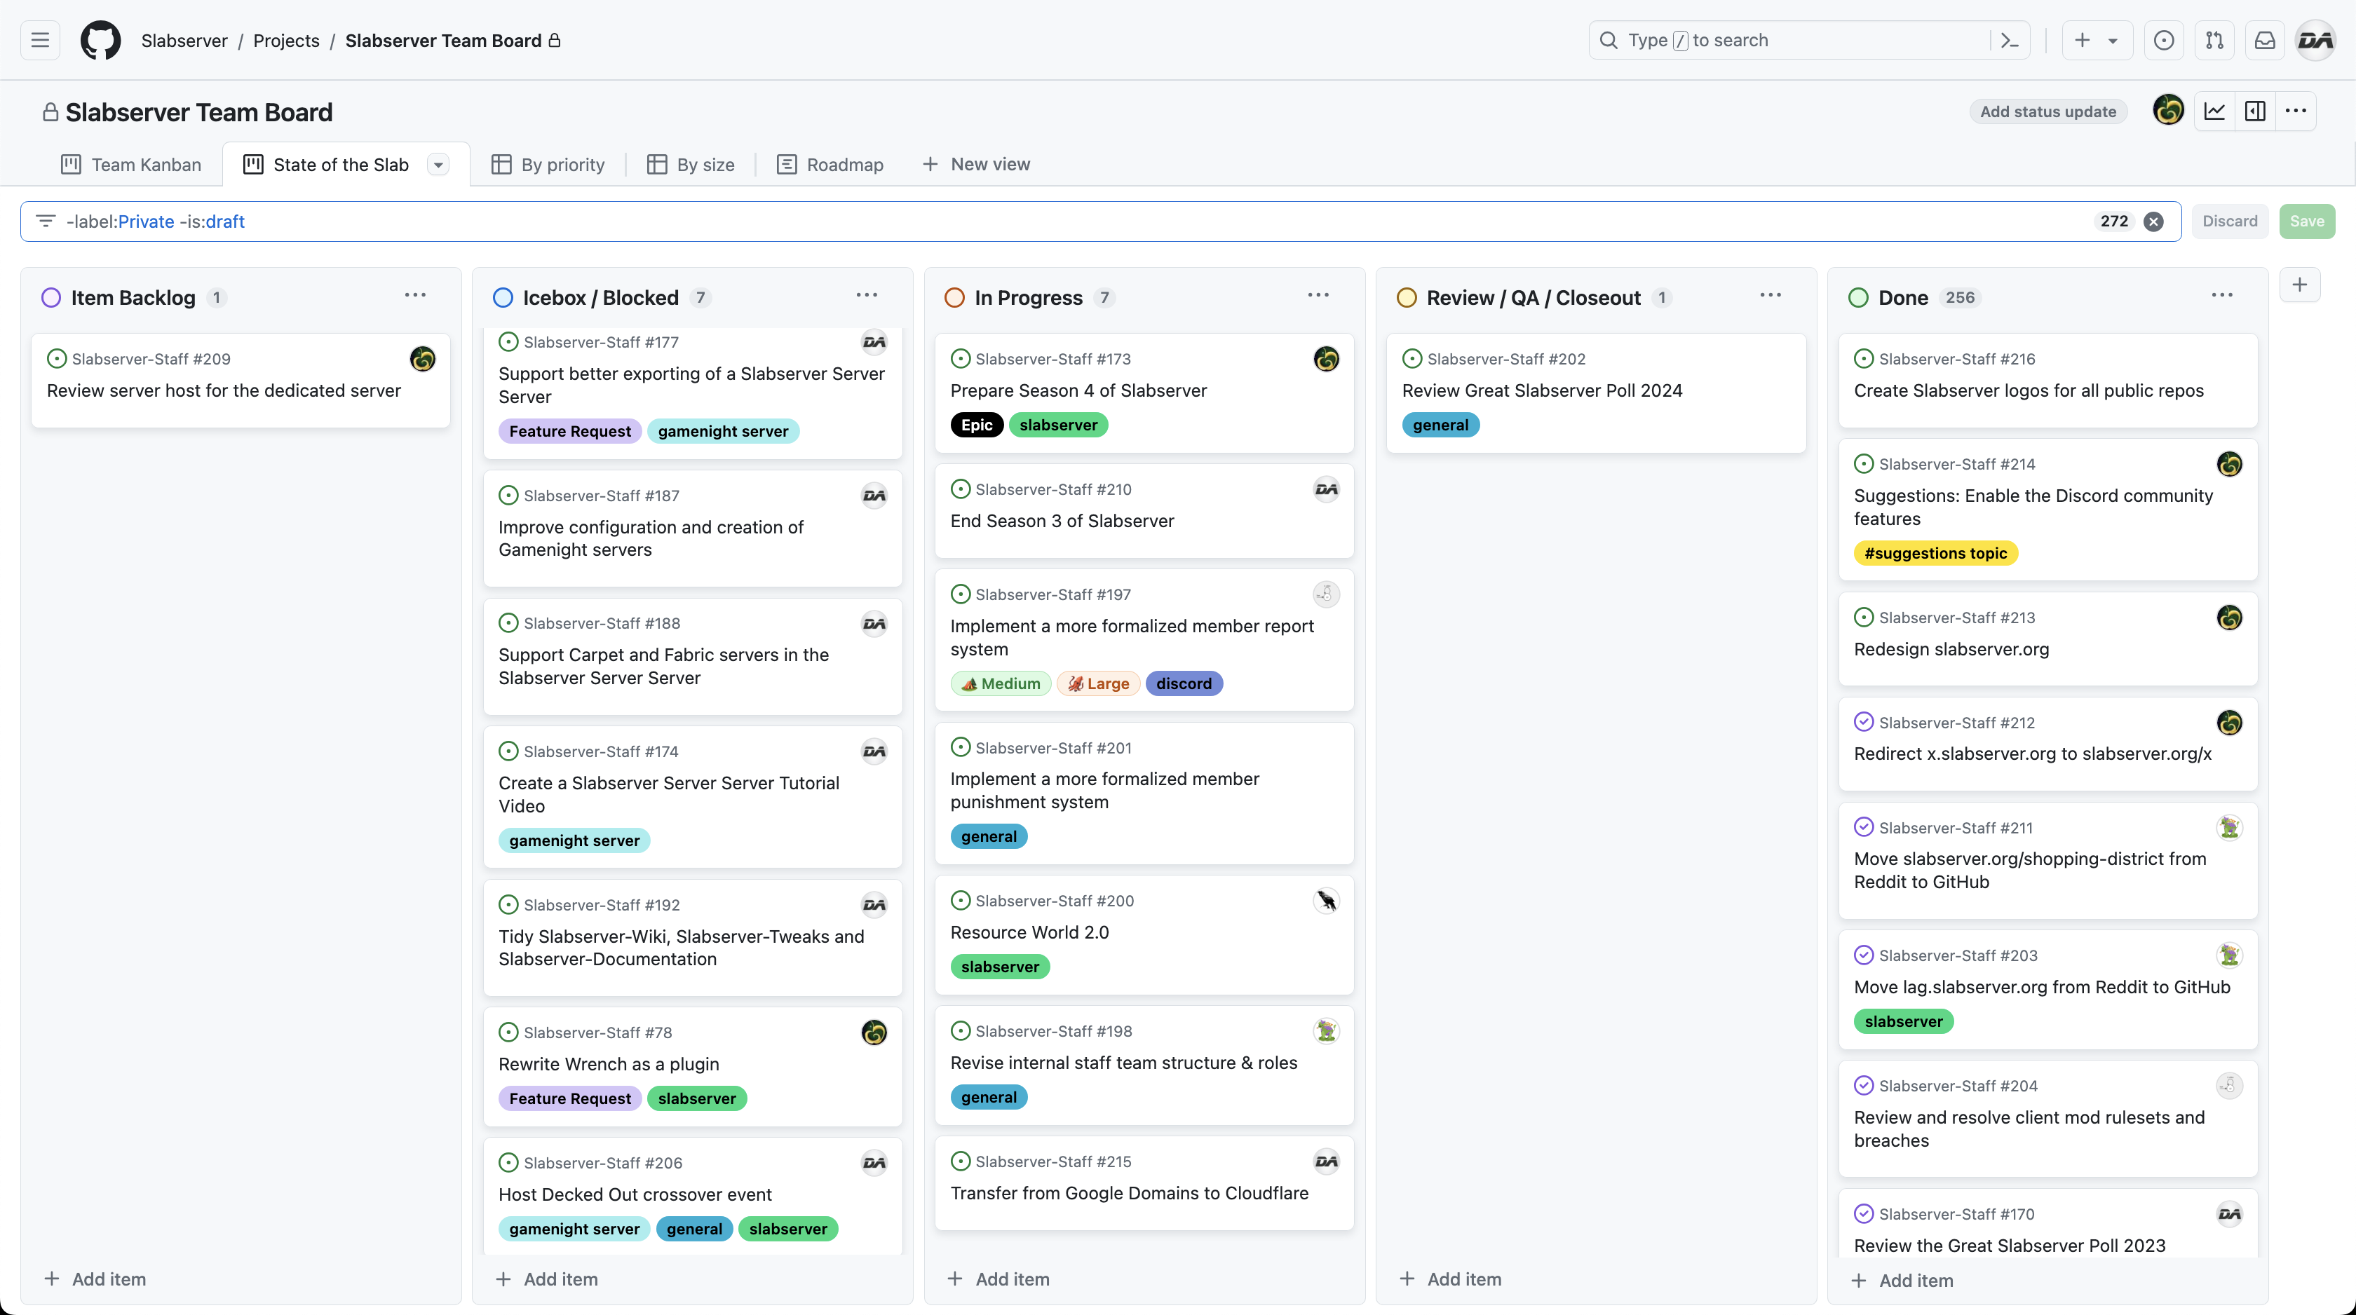
Task: Open the GitHub homepage logo
Action: click(x=100, y=40)
